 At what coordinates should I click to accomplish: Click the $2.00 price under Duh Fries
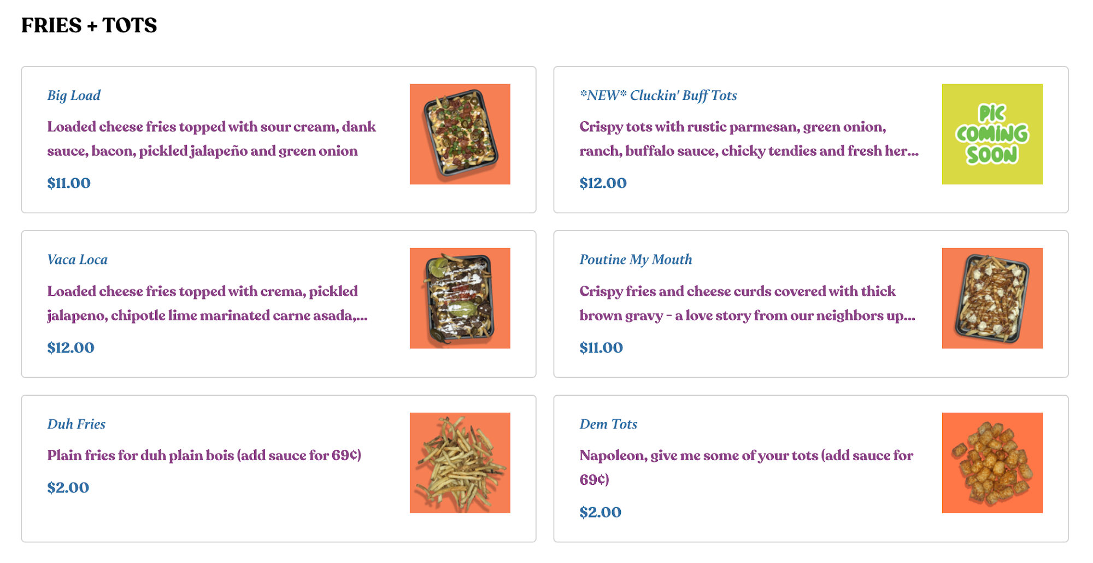pyautogui.click(x=68, y=488)
